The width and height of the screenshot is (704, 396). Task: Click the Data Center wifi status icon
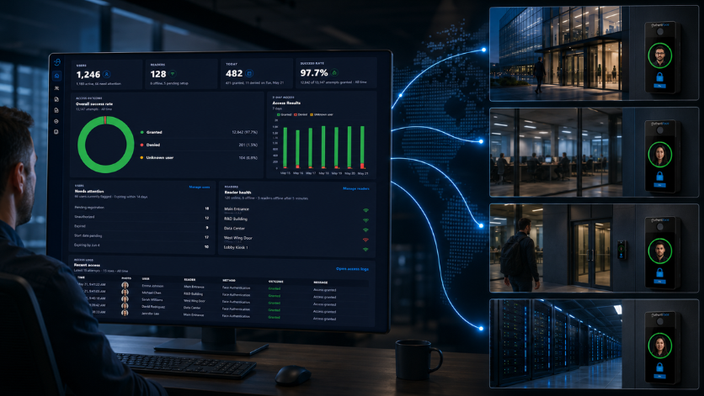366,230
